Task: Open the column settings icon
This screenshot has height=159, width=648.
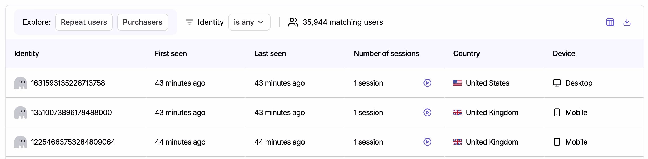Action: click(610, 22)
